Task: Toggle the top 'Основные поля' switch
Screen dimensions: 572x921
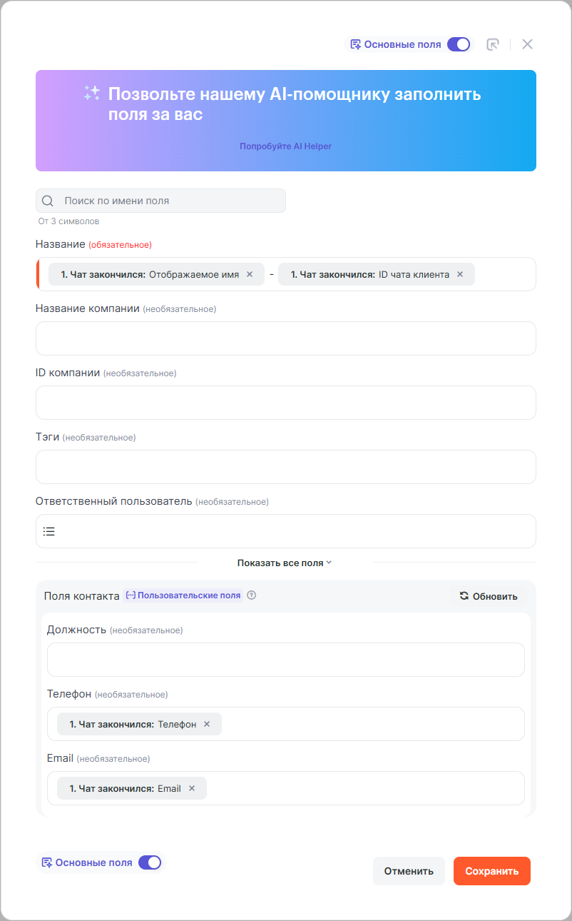Action: coord(459,44)
